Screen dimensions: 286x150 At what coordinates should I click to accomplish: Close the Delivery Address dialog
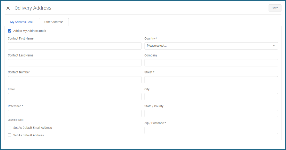tap(8, 8)
